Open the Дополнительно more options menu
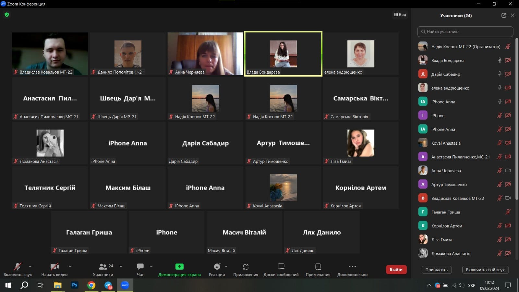 352,267
